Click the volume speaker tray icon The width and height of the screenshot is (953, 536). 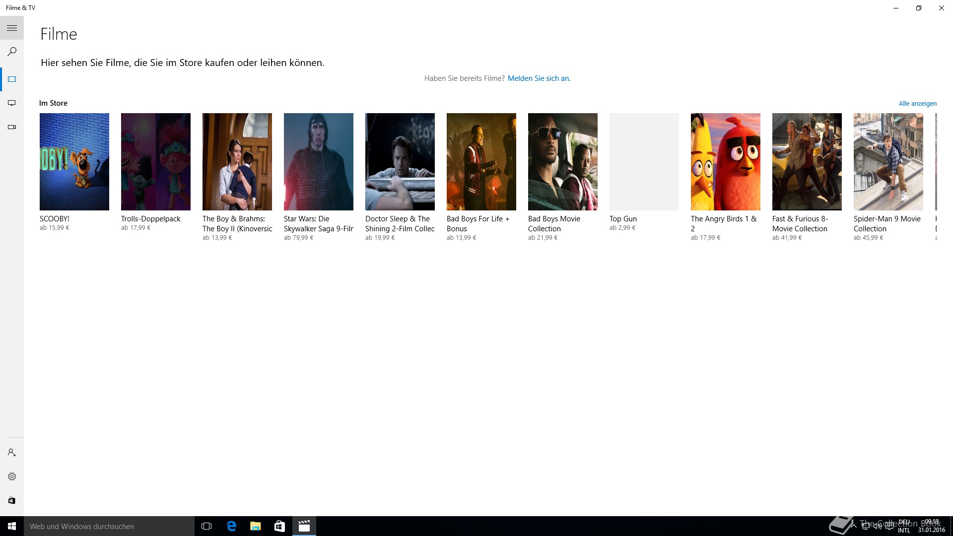(x=878, y=526)
